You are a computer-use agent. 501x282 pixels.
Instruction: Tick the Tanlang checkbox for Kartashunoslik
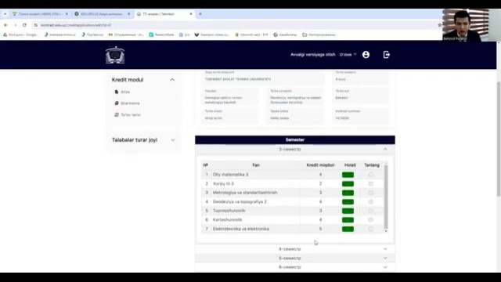pos(370,220)
